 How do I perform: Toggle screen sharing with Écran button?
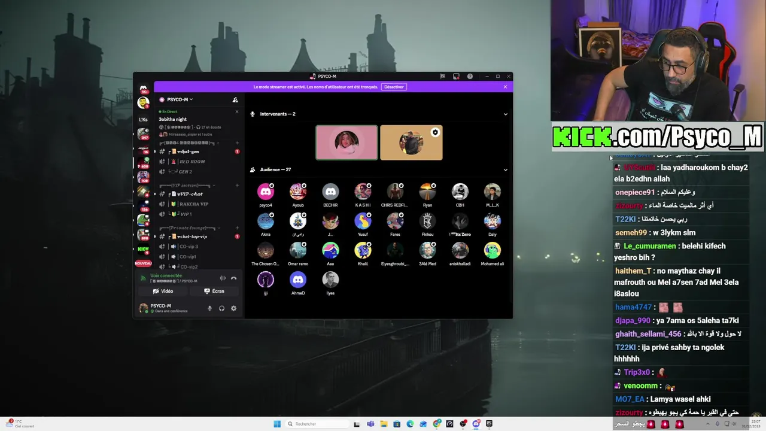pyautogui.click(x=214, y=291)
